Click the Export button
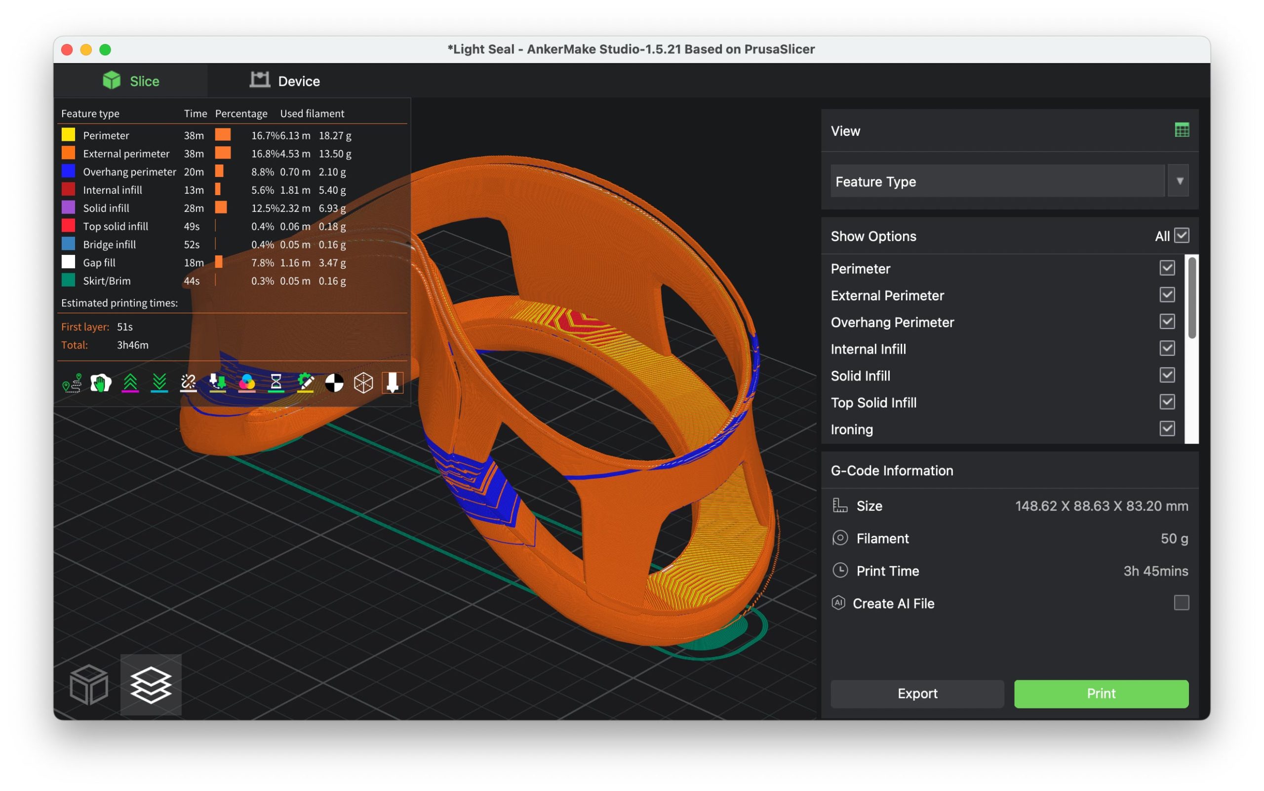The height and width of the screenshot is (791, 1264). coord(917,693)
